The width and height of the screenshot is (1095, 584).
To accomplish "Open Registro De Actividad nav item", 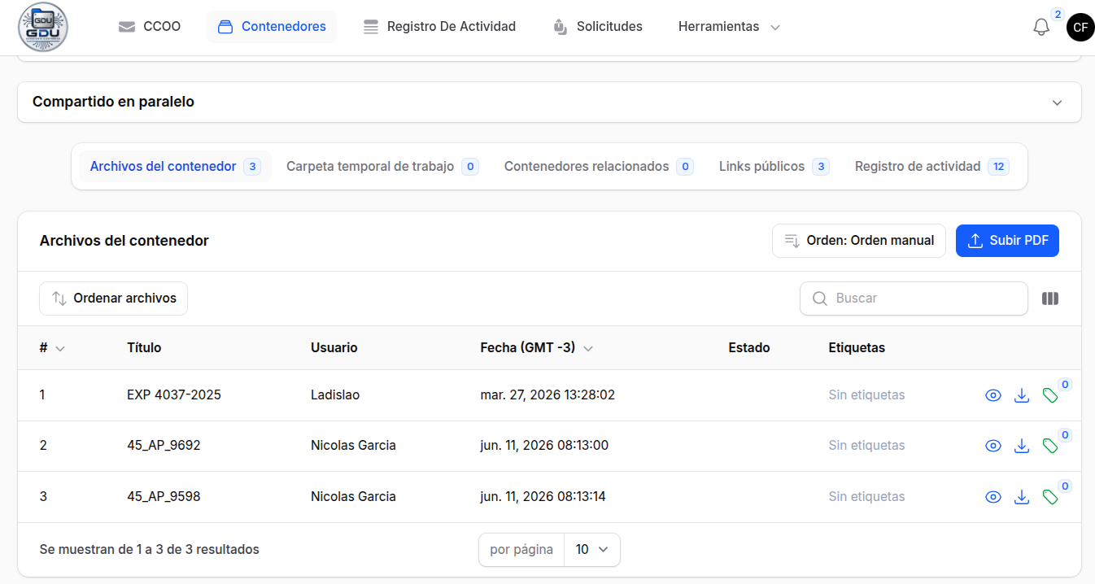I will [x=439, y=27].
